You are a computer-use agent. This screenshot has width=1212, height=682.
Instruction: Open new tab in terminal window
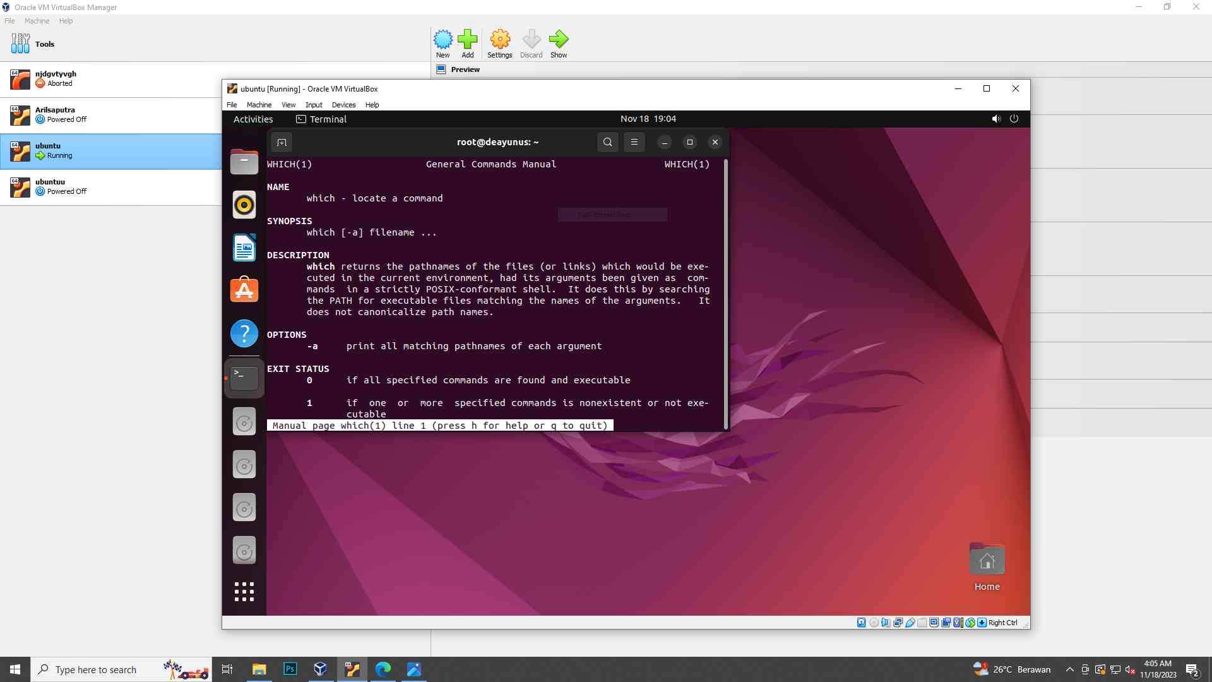pos(282,142)
